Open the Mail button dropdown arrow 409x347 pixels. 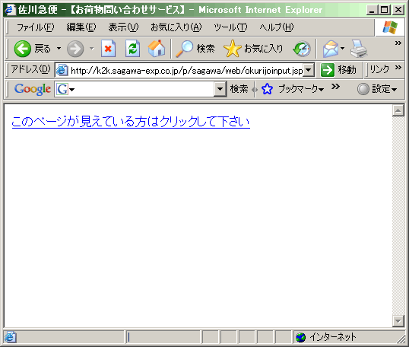coord(343,48)
